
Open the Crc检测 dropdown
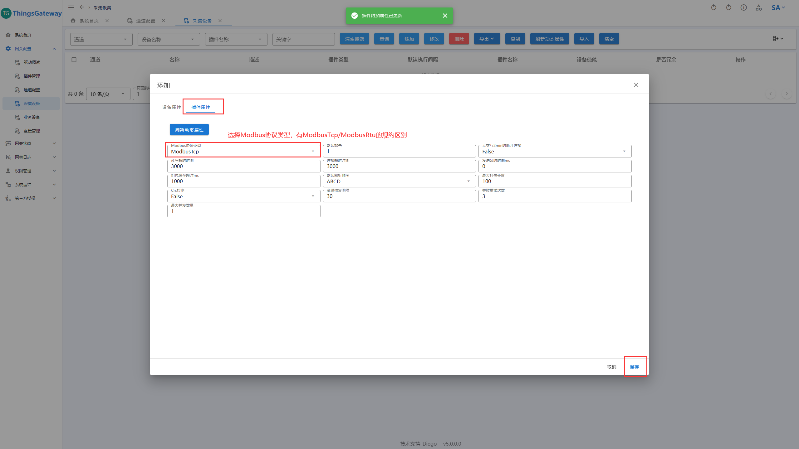(x=243, y=196)
